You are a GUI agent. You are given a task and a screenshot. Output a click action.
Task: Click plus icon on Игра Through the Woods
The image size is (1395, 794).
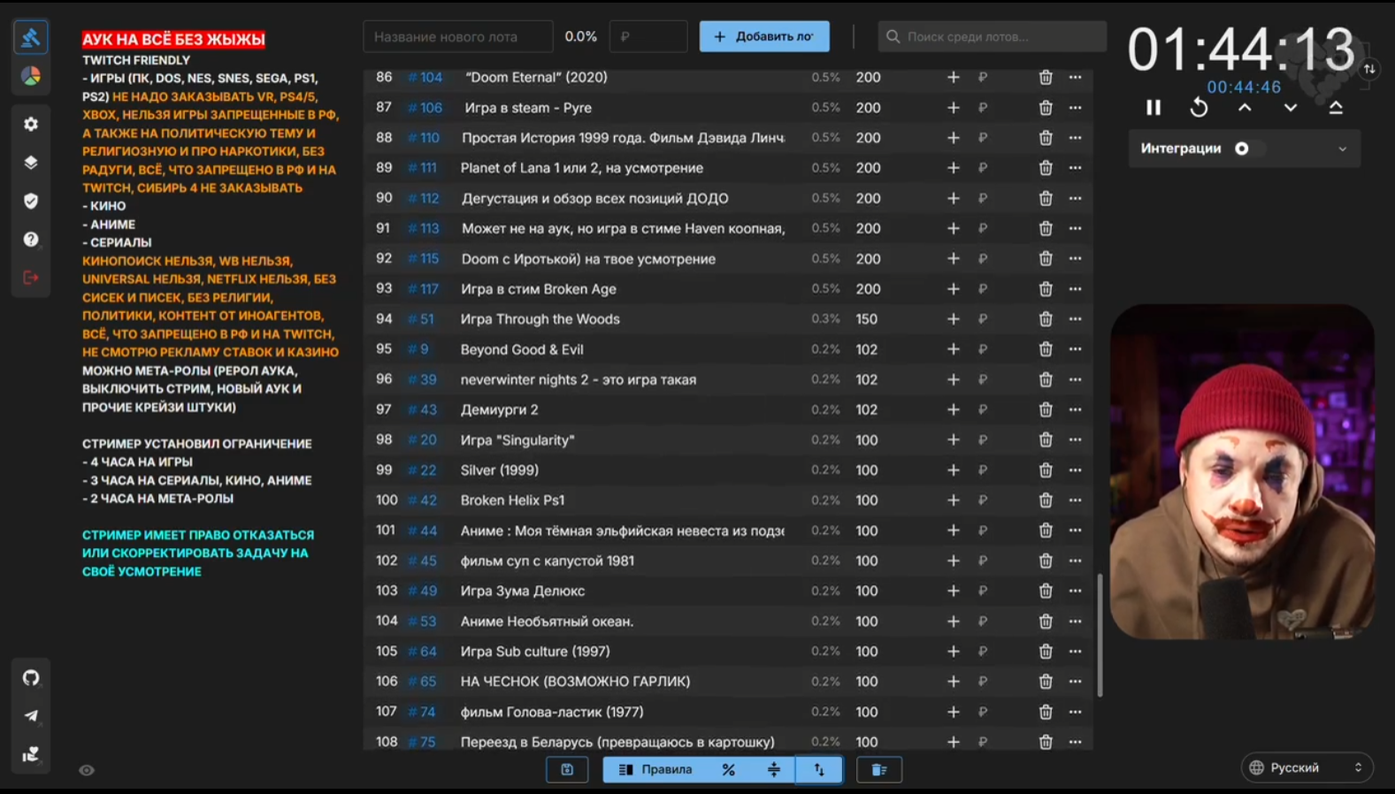pyautogui.click(x=953, y=319)
